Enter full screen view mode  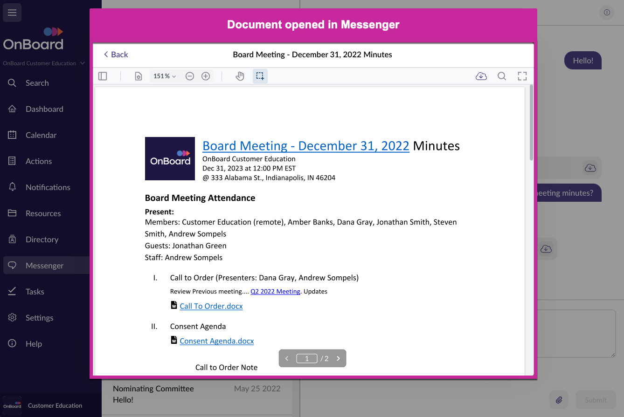click(522, 76)
